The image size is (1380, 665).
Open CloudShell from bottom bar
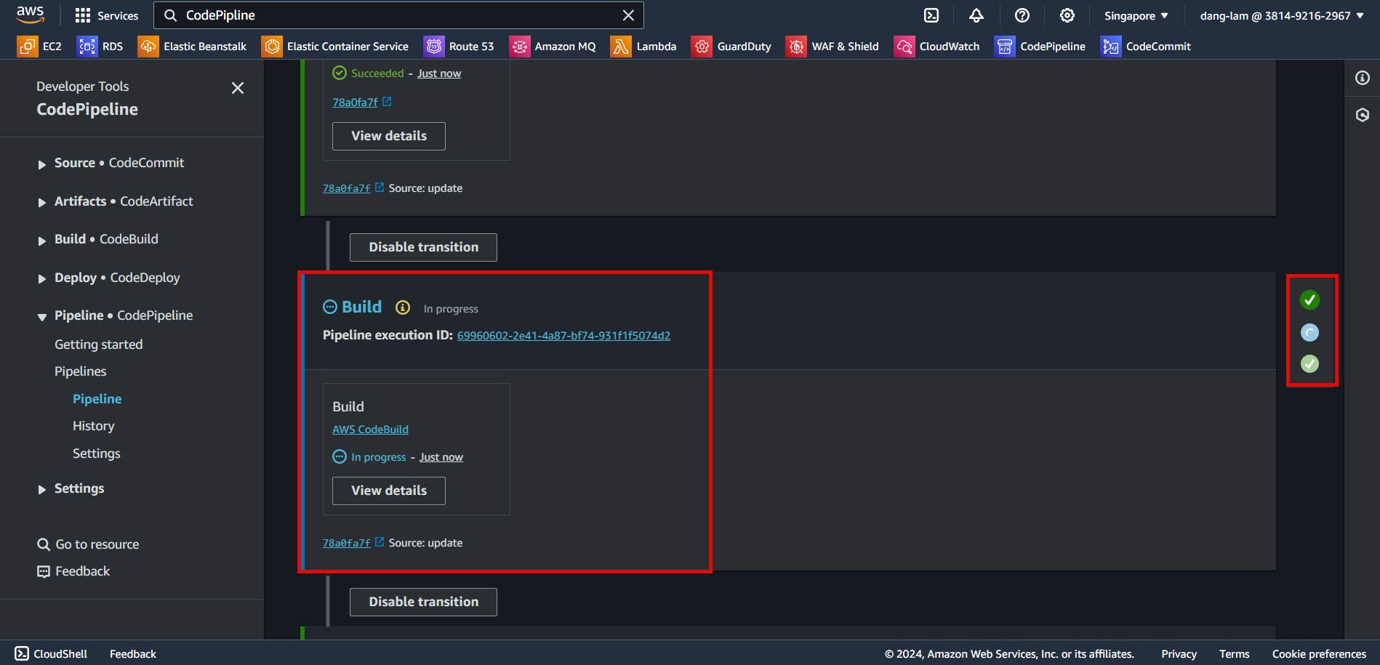click(x=51, y=653)
